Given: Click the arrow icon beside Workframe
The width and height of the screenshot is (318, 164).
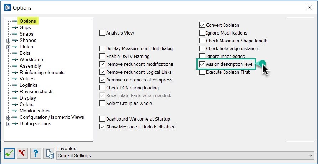Looking at the screenshot, I should pyautogui.click(x=15, y=59).
